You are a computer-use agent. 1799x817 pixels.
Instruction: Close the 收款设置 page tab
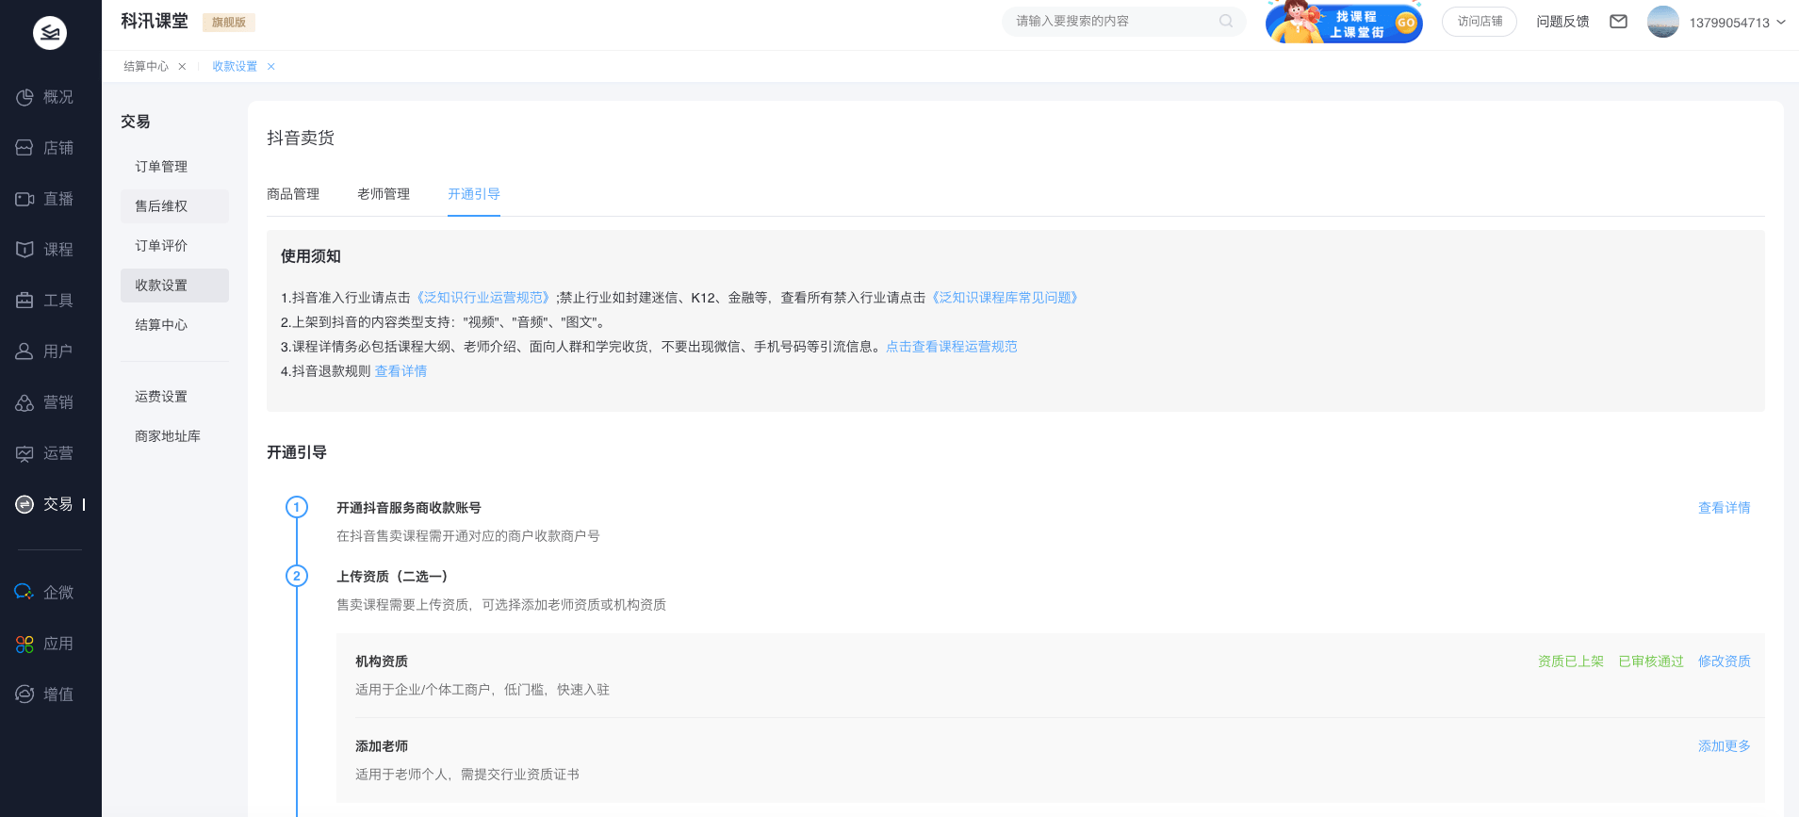tap(270, 66)
